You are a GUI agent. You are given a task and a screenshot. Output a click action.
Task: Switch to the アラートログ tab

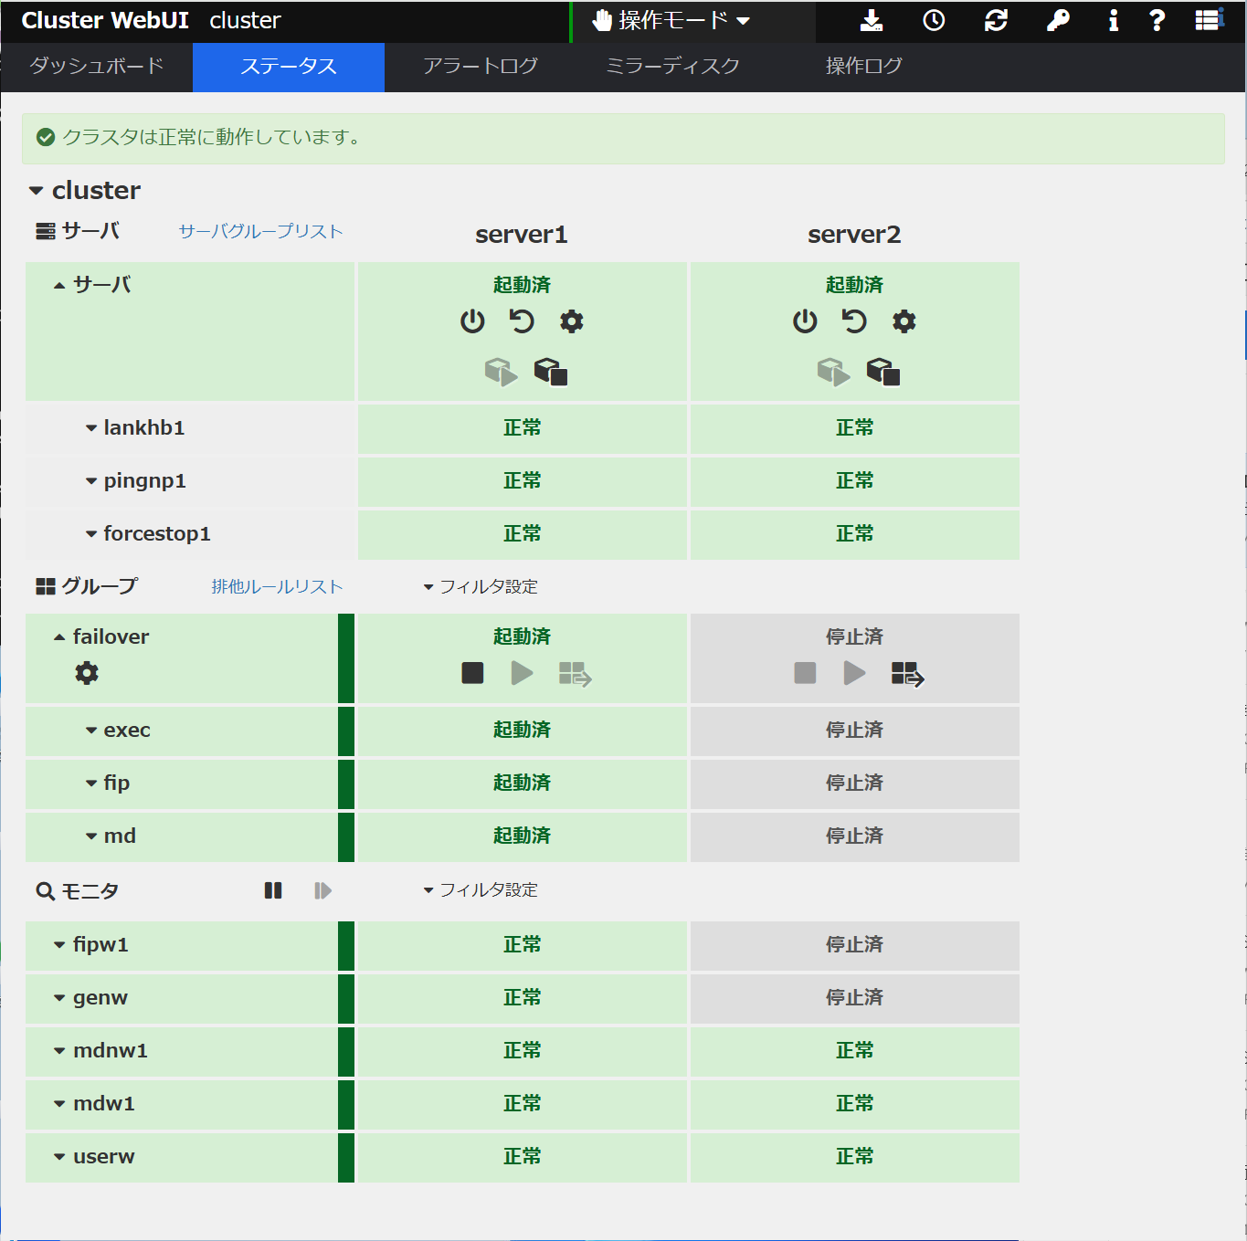481,66
